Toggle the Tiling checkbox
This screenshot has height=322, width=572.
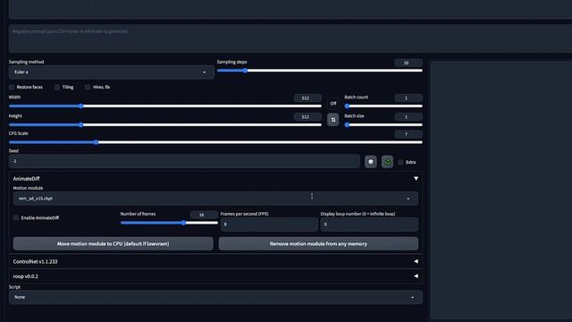tap(57, 88)
